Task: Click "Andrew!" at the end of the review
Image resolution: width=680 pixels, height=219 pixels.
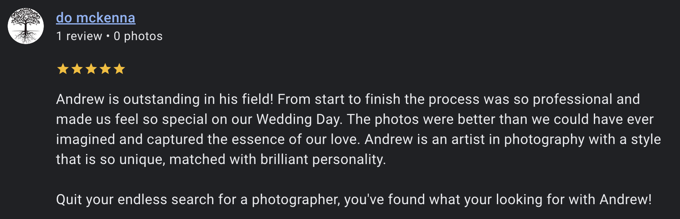Action: pyautogui.click(x=625, y=199)
